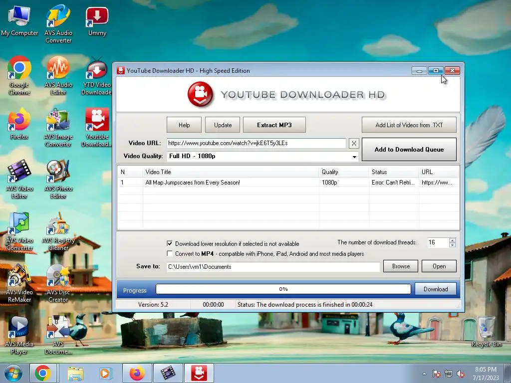Click Add to Download Queue button
The height and width of the screenshot is (383, 511).
point(409,150)
